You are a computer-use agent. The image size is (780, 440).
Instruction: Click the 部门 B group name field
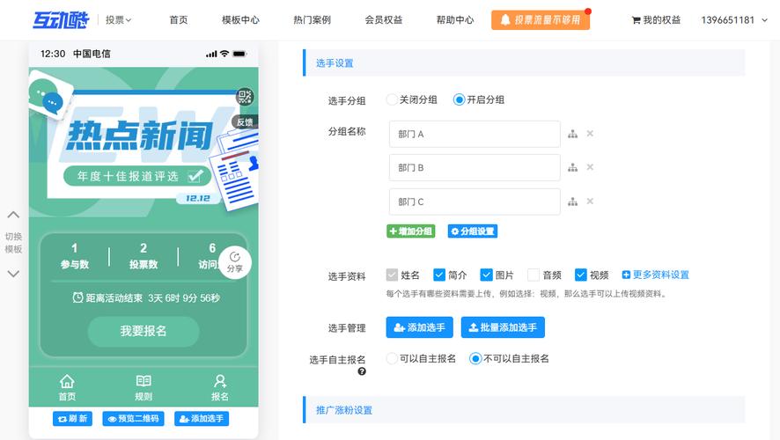tap(475, 167)
